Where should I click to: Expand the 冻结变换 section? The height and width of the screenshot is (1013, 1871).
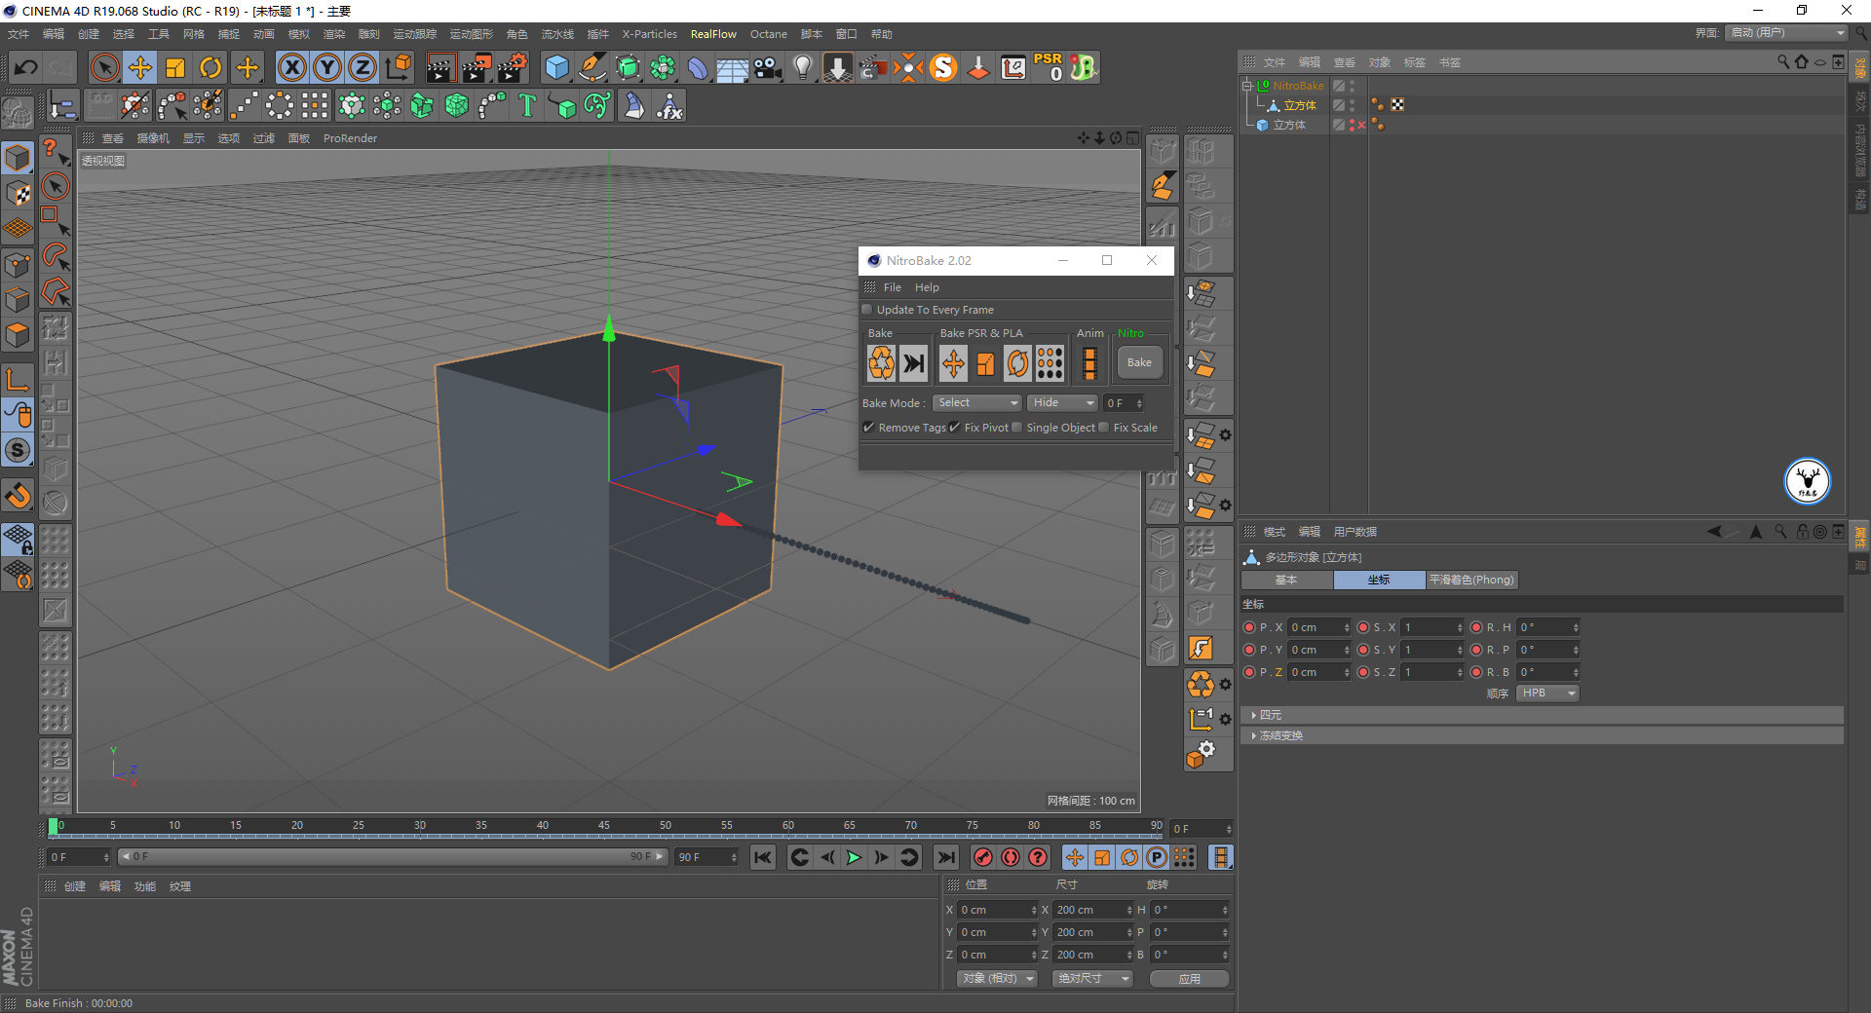[1543, 735]
